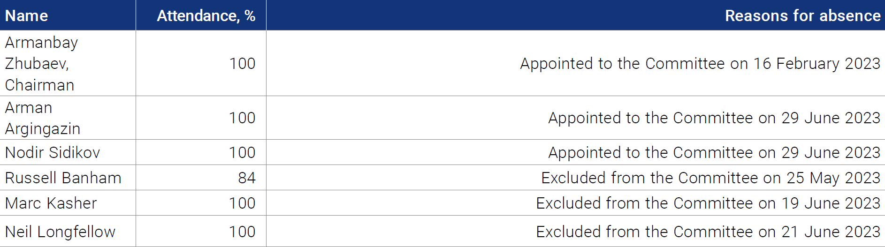Click Russell Banham's attendance value 84
This screenshot has width=885, height=247.
pyautogui.click(x=247, y=178)
